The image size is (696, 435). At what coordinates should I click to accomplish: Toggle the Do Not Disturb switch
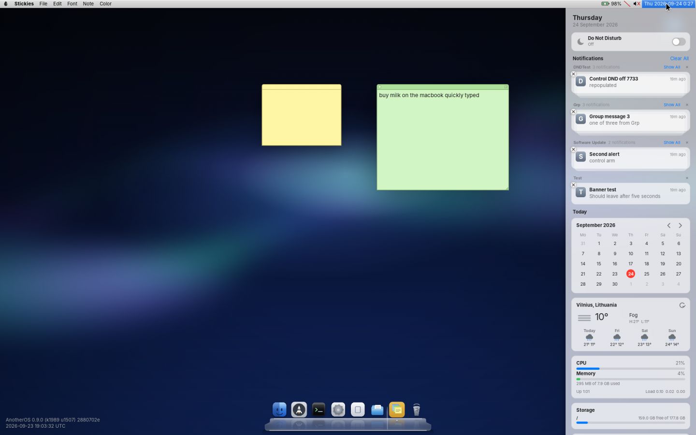(679, 42)
